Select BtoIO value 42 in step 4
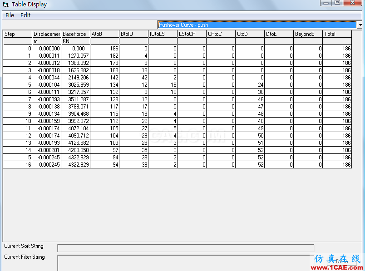The width and height of the screenshot is (365, 271). (134, 77)
